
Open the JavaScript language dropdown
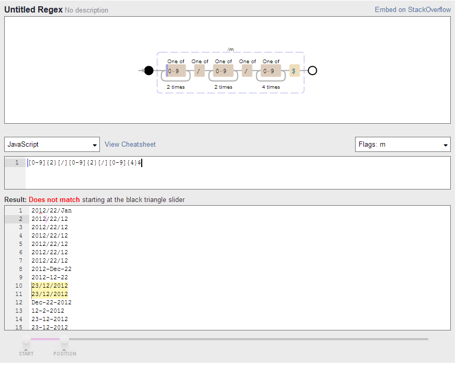[52, 144]
